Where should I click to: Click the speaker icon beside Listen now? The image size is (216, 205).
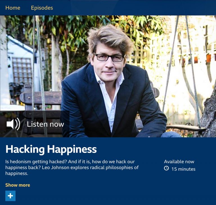click(x=13, y=124)
